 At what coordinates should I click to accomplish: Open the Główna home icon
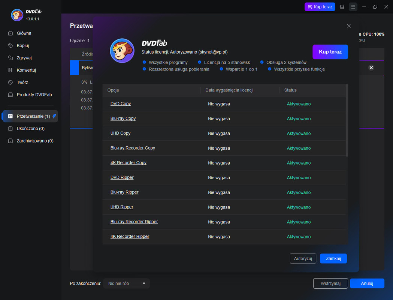(10, 33)
